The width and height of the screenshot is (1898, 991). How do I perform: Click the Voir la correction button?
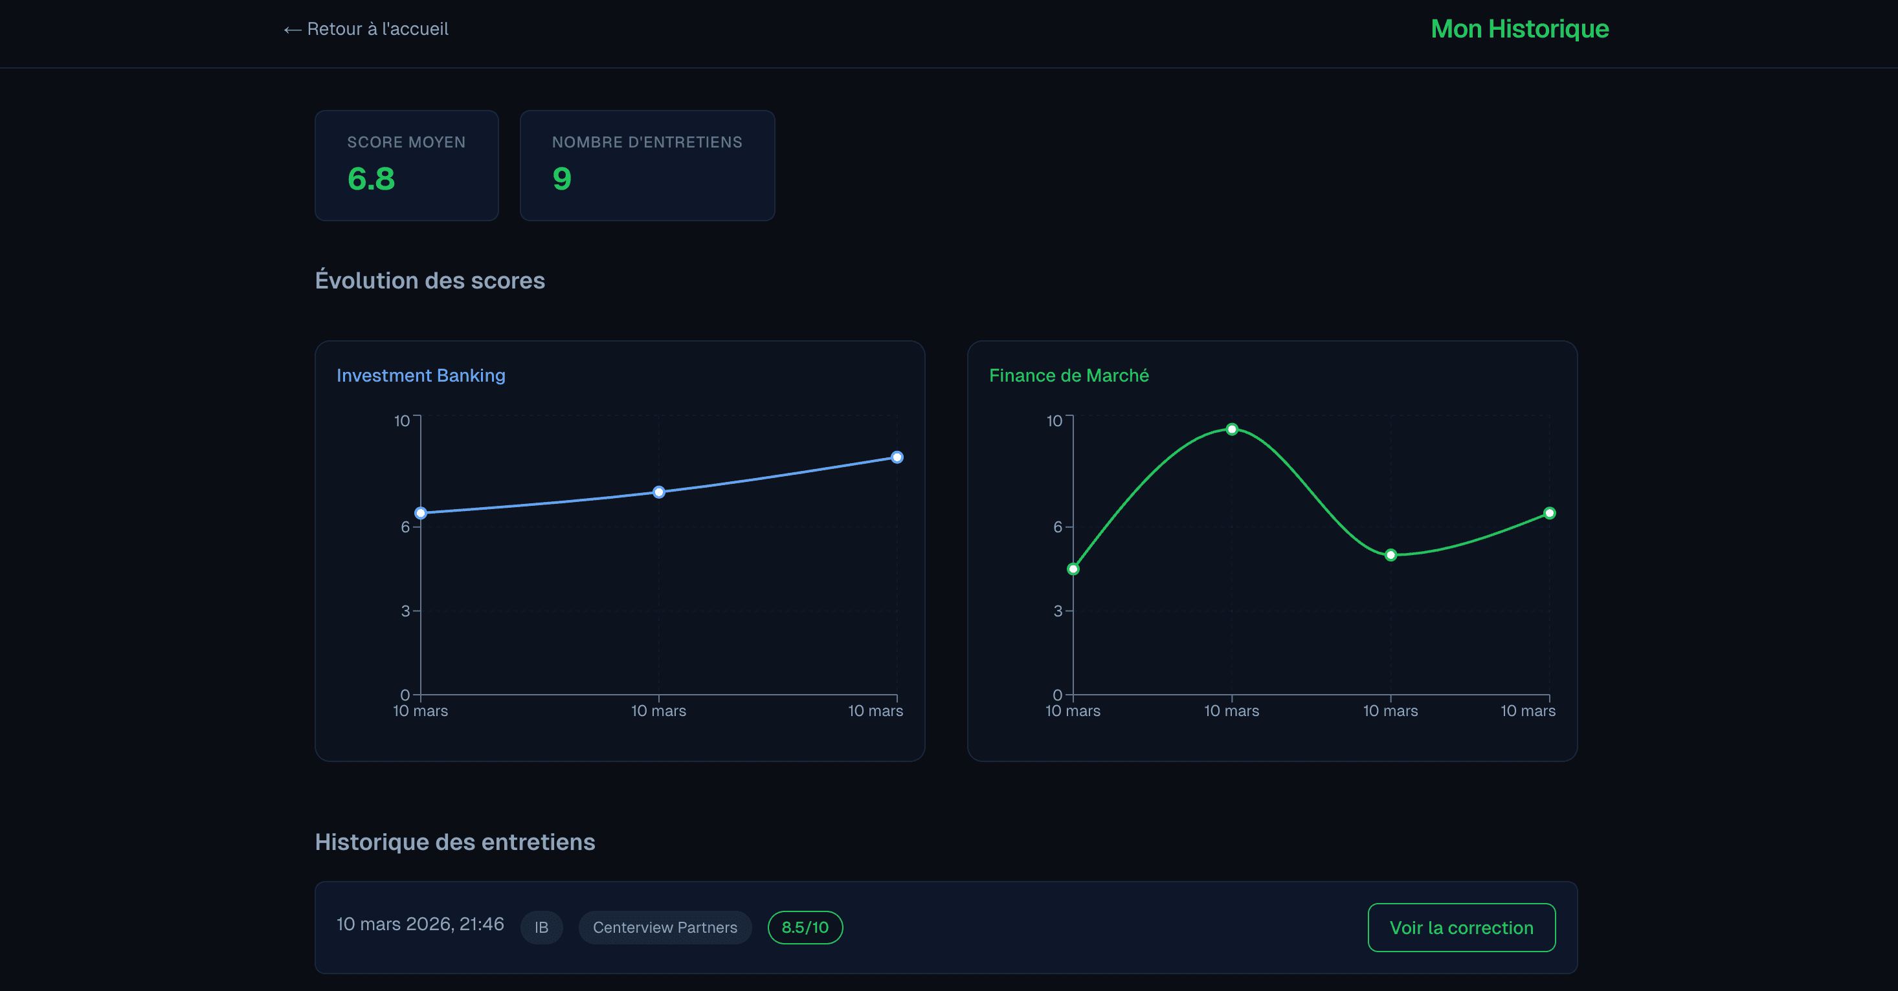pos(1460,928)
